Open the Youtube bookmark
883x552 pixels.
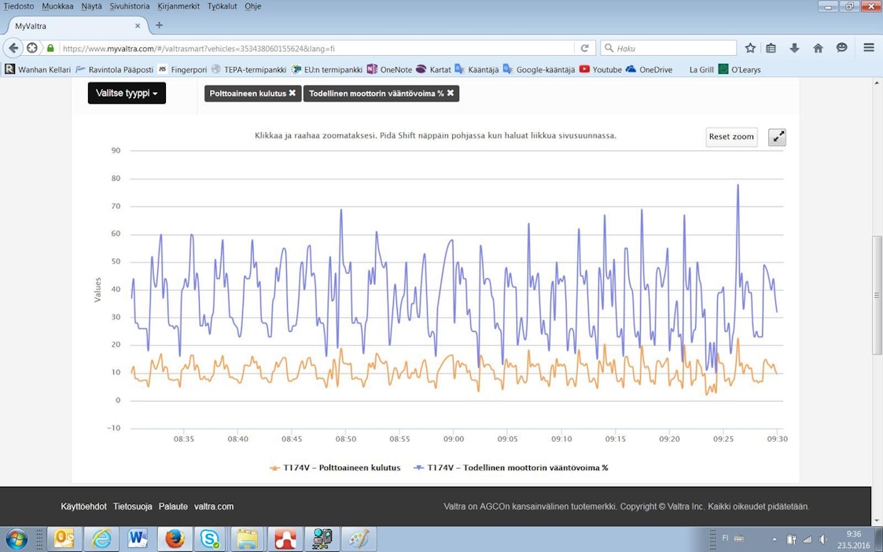601,69
